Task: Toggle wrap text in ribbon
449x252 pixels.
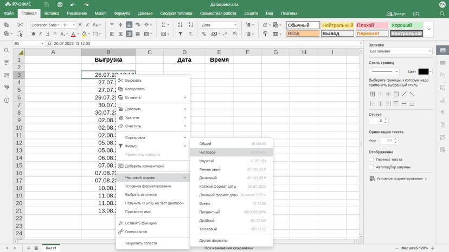Action: (x=138, y=25)
